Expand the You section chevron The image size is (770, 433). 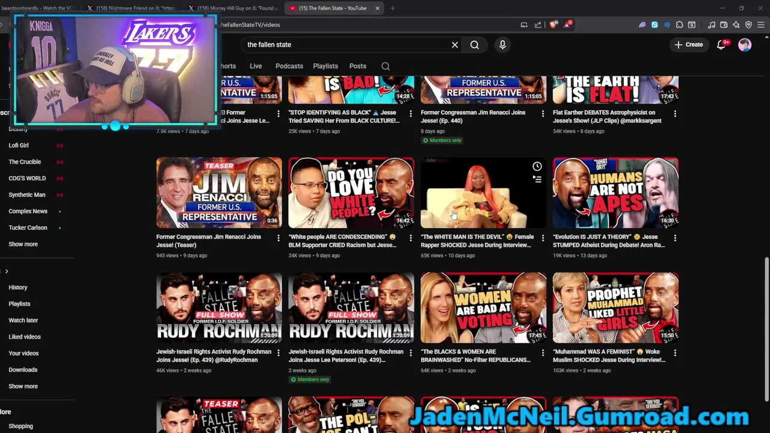7,271
